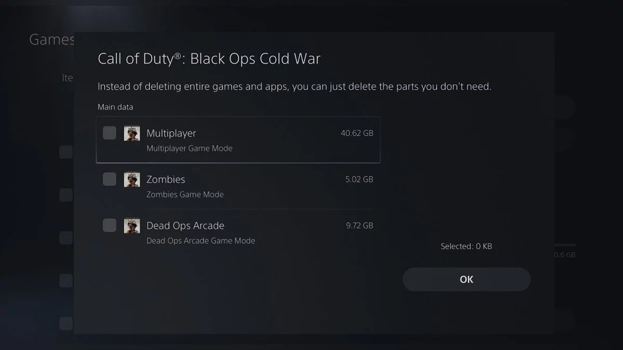The image size is (623, 350).
Task: Click the dimmed Games heading behind dialog
Action: 52,39
